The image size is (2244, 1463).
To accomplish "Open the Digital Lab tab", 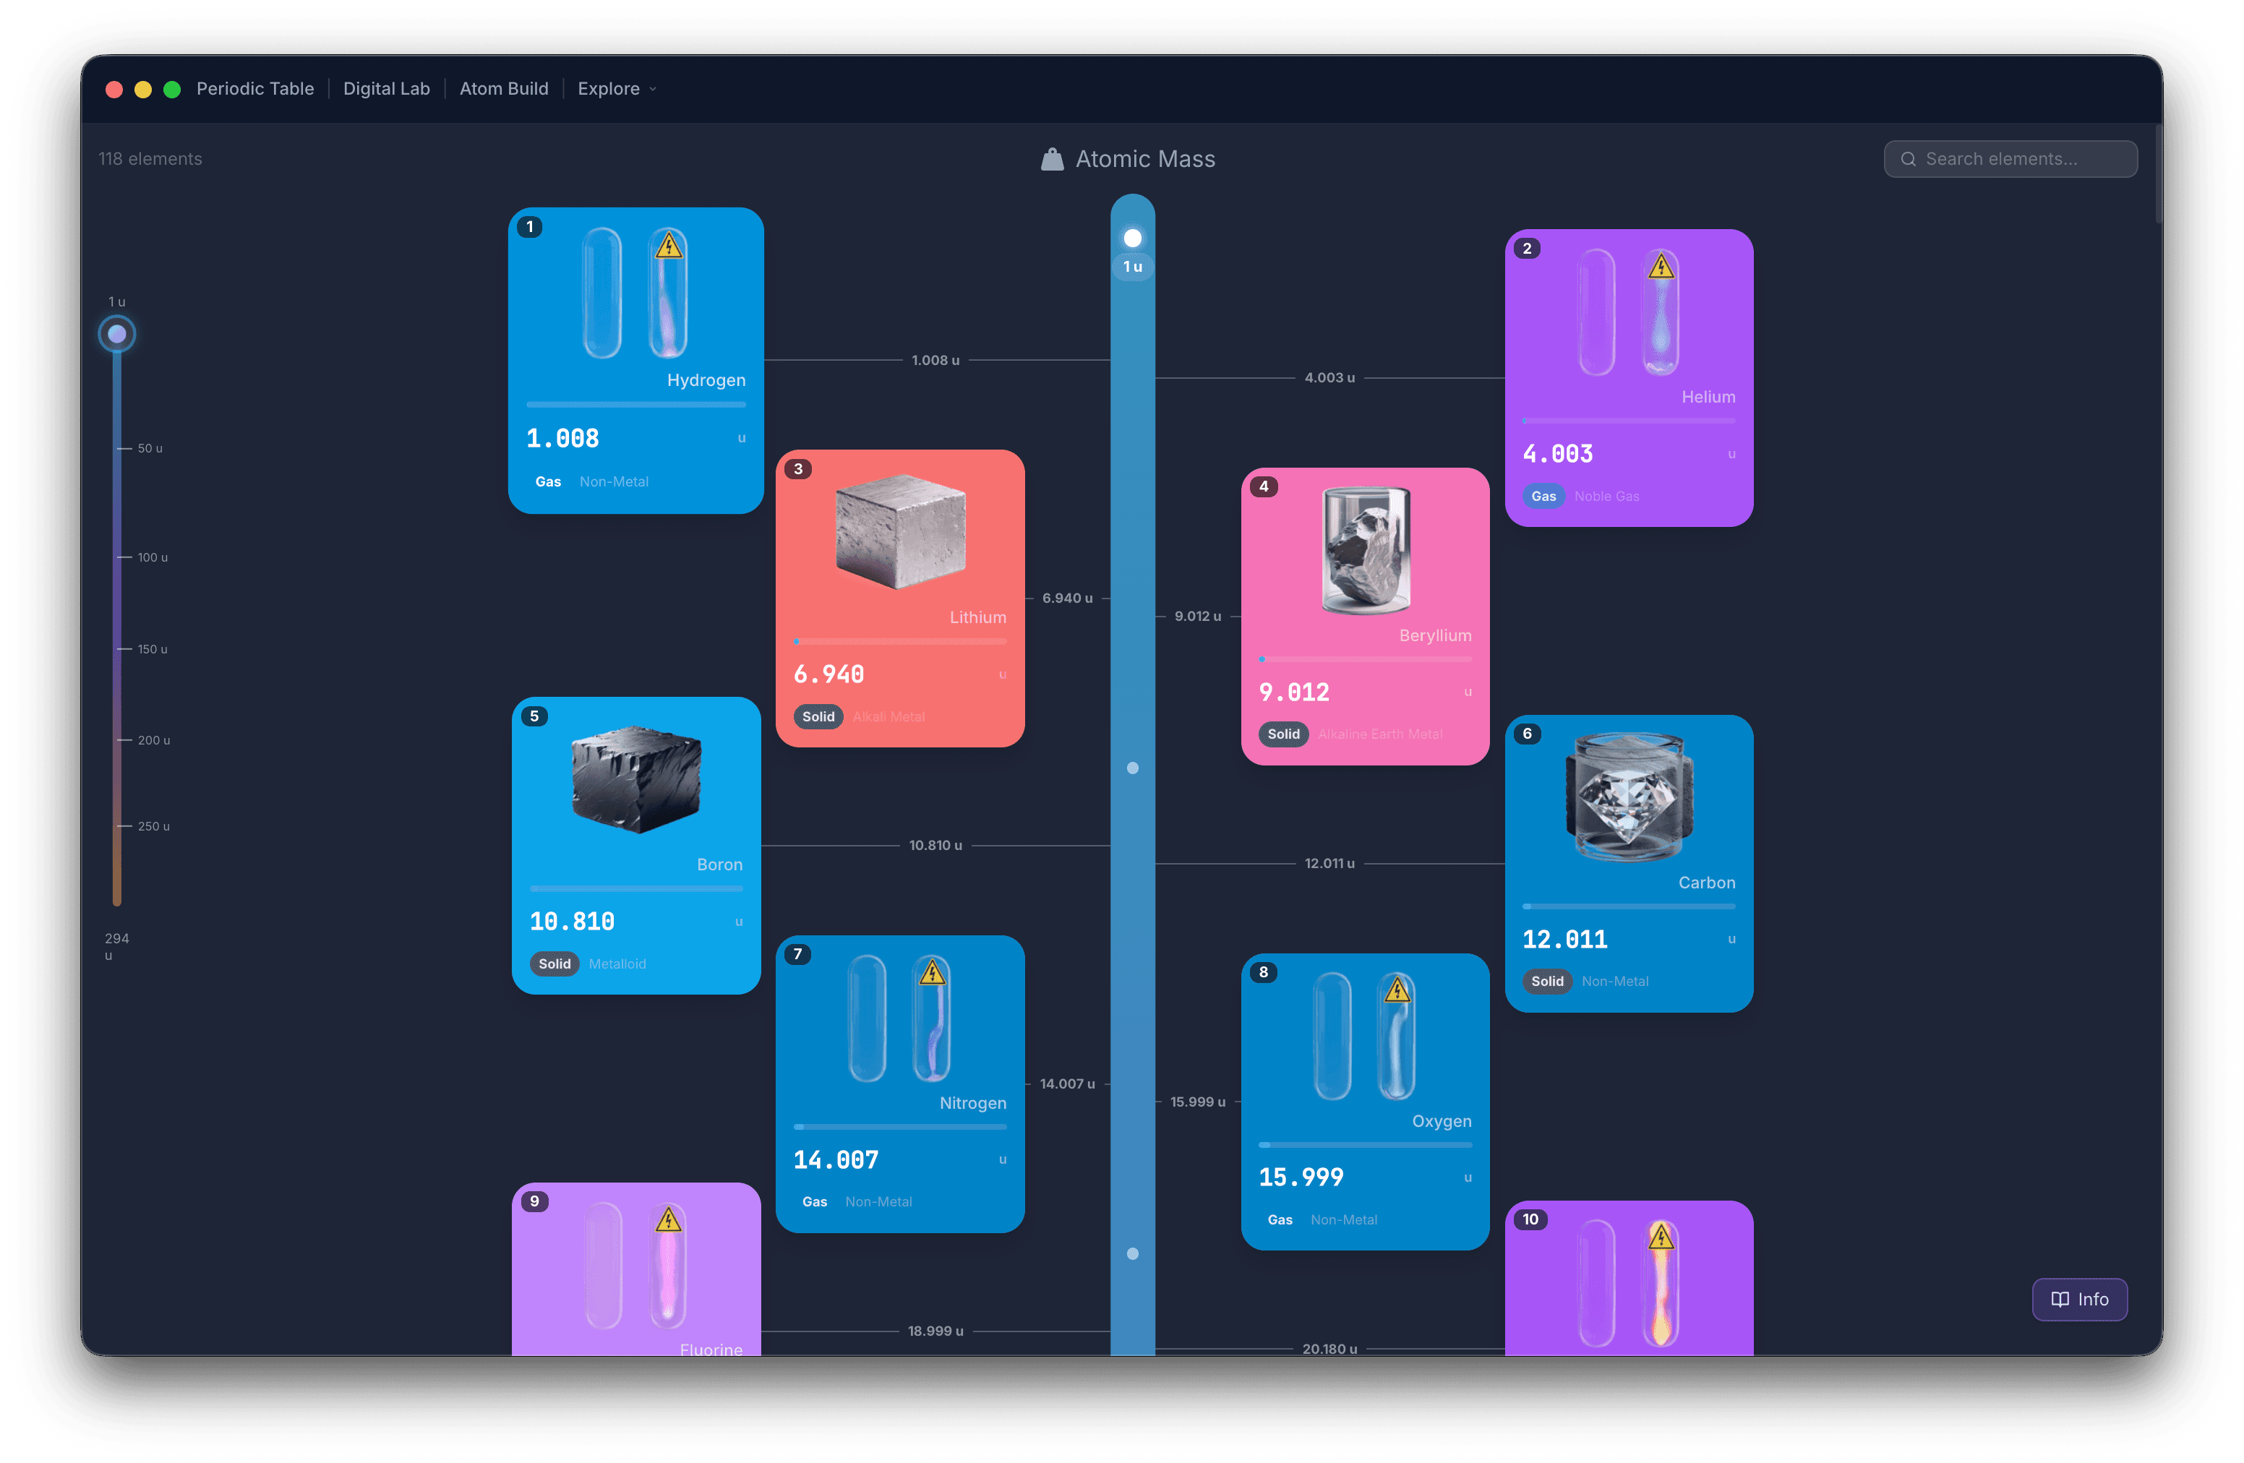I will 387,89.
